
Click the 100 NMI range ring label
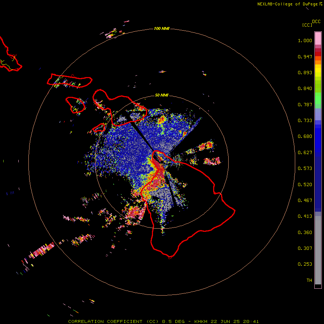pyautogui.click(x=162, y=28)
